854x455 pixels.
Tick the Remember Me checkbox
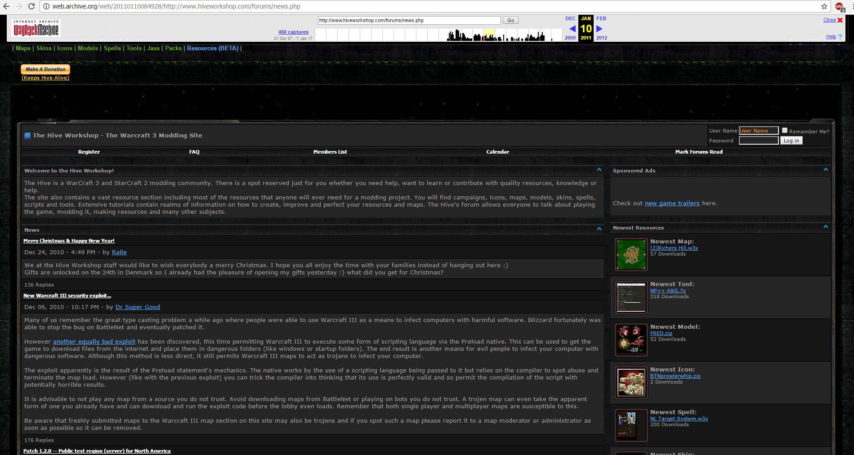tap(785, 130)
